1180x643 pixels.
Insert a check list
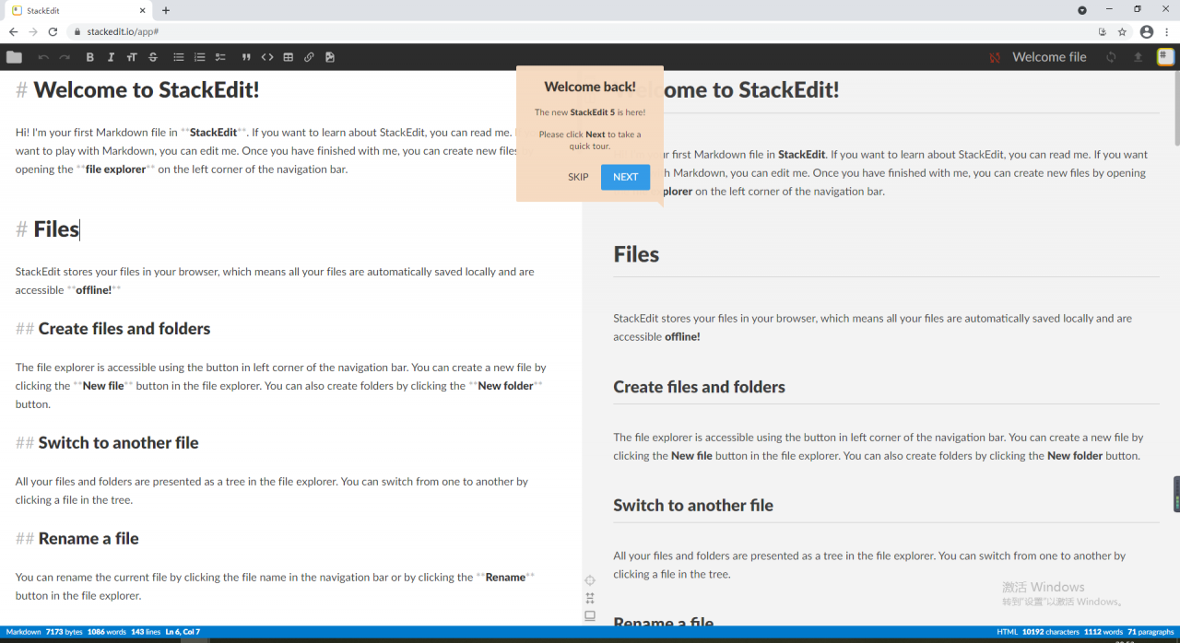pyautogui.click(x=220, y=57)
